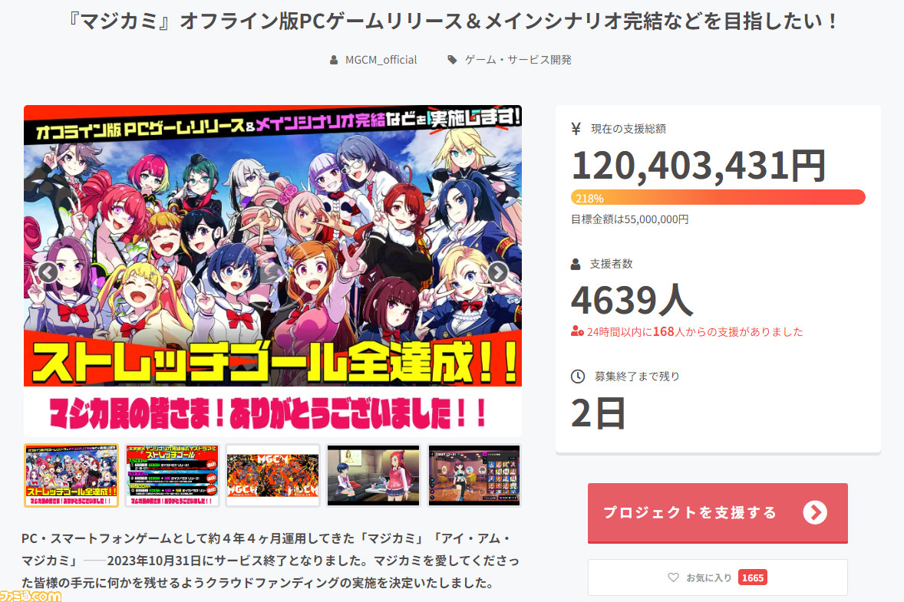Select the first thumbnail with stretch goal banner
The height and width of the screenshot is (602, 904).
click(x=71, y=475)
